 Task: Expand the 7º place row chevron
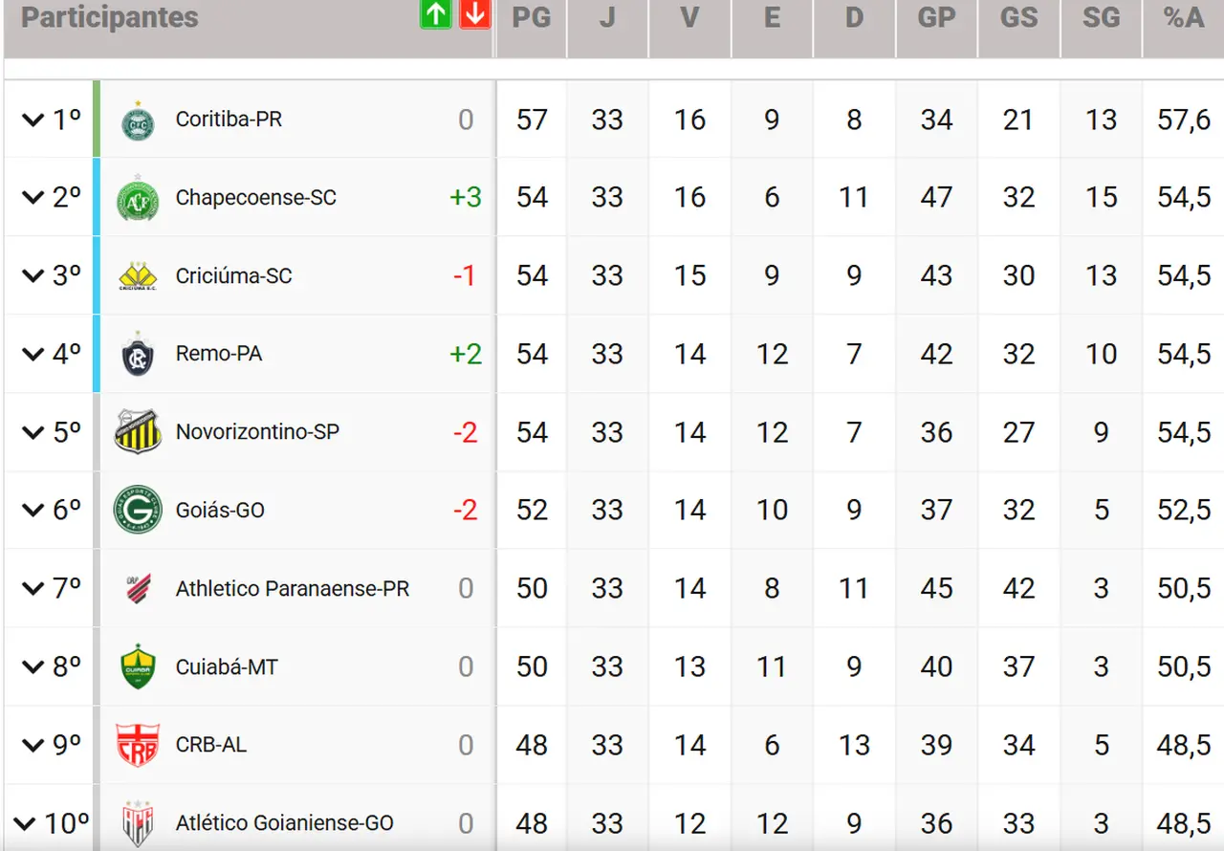pyautogui.click(x=33, y=589)
